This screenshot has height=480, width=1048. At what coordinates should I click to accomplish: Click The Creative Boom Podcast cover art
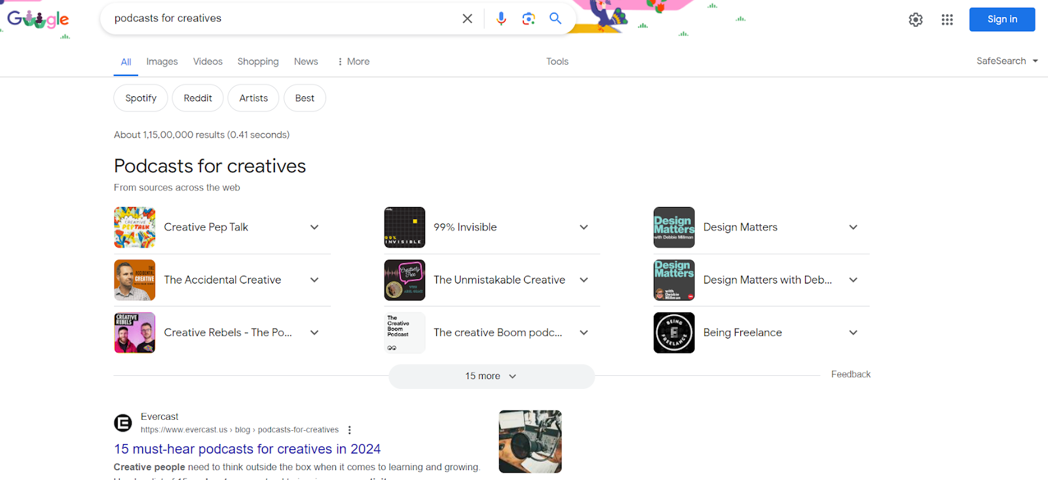pyautogui.click(x=405, y=333)
